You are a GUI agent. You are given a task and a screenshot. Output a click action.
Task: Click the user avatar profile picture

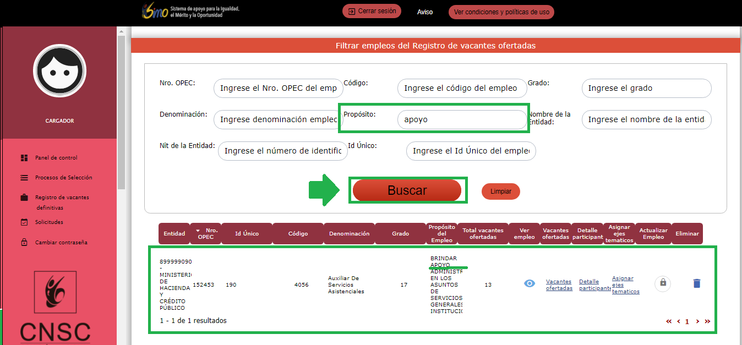click(59, 71)
